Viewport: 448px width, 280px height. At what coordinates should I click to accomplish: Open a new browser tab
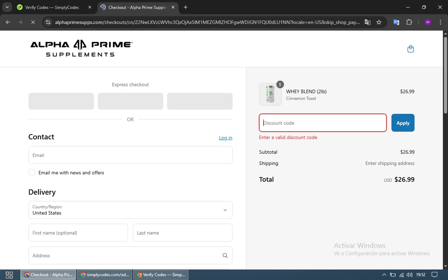(185, 7)
